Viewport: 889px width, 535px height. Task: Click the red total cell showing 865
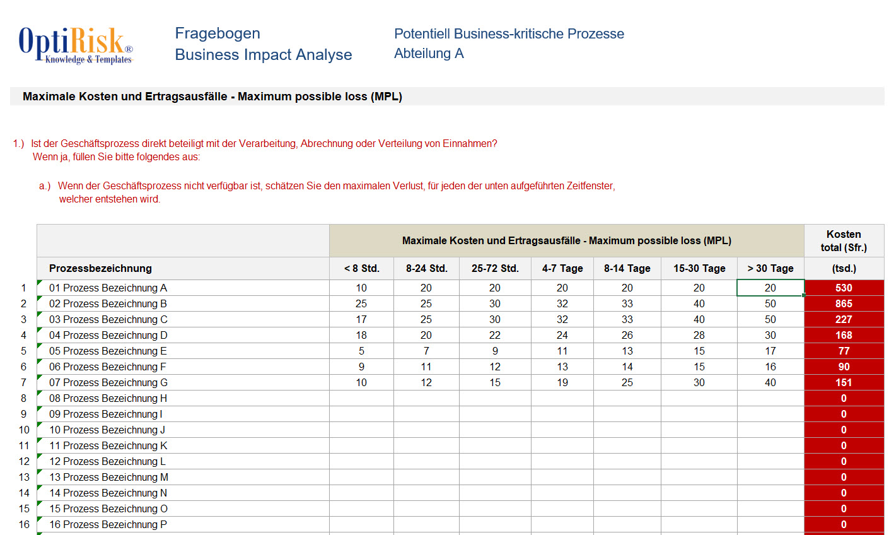tap(844, 303)
